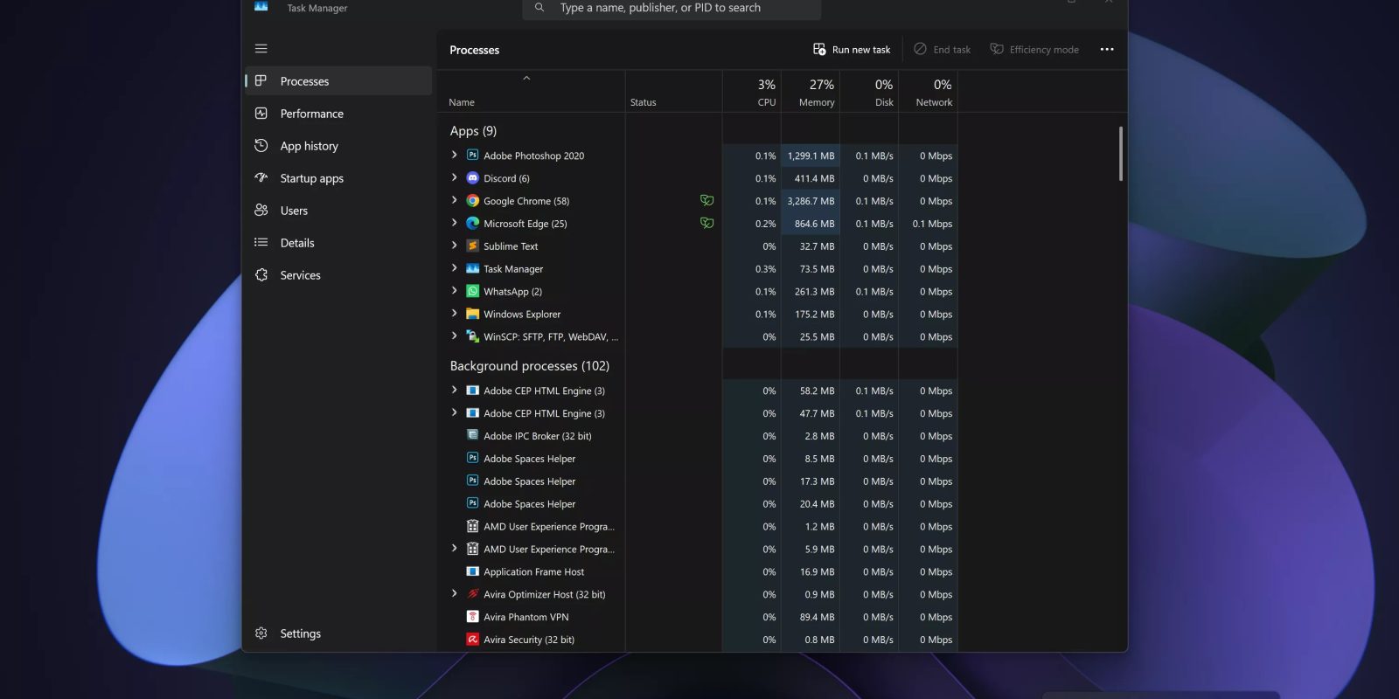Image resolution: width=1399 pixels, height=699 pixels.
Task: Sort processes by the Disk column
Action: coord(869,91)
